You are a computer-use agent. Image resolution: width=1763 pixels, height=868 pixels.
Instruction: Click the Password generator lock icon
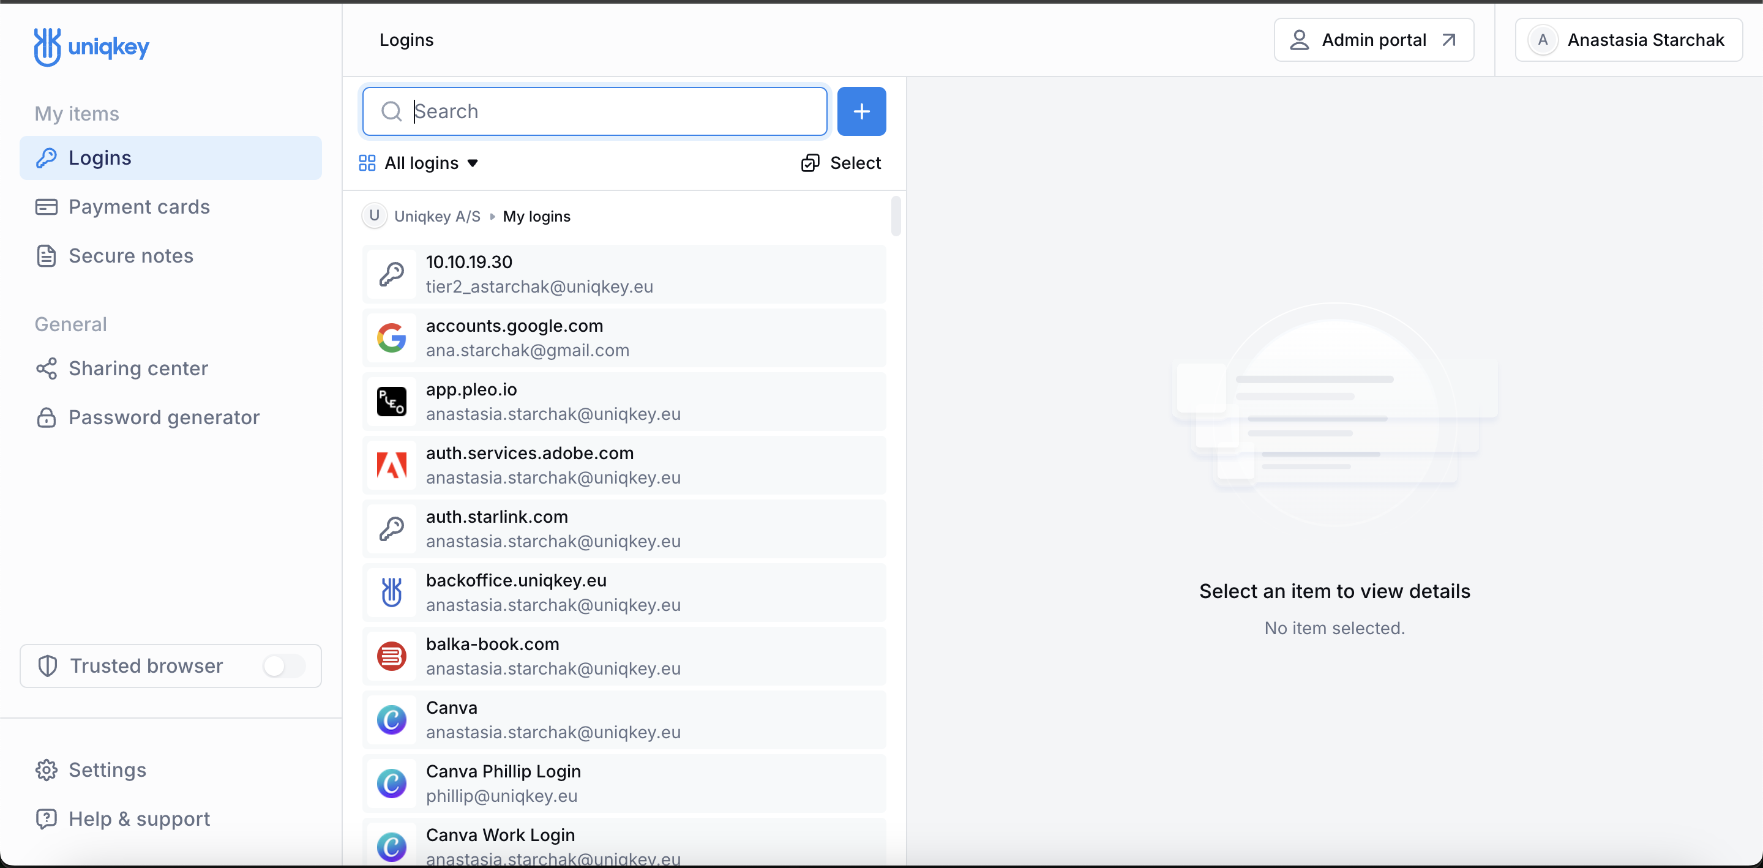[46, 417]
